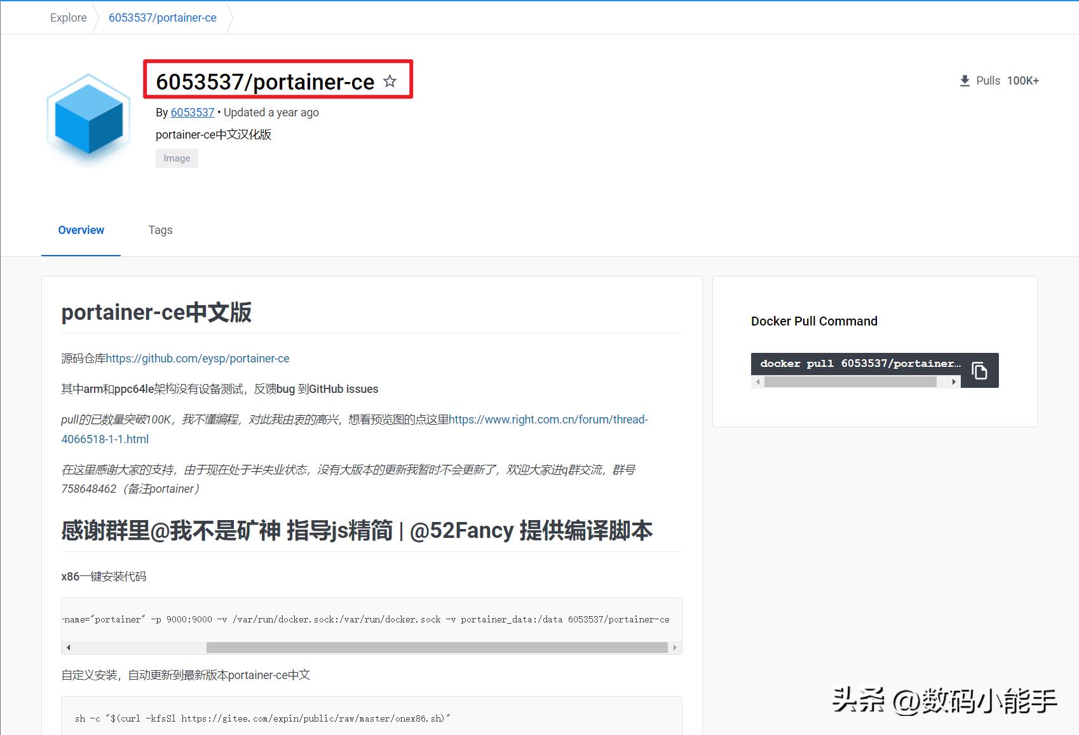This screenshot has width=1079, height=735.
Task: Click right scroll arrow under x86 install code
Action: click(x=675, y=647)
